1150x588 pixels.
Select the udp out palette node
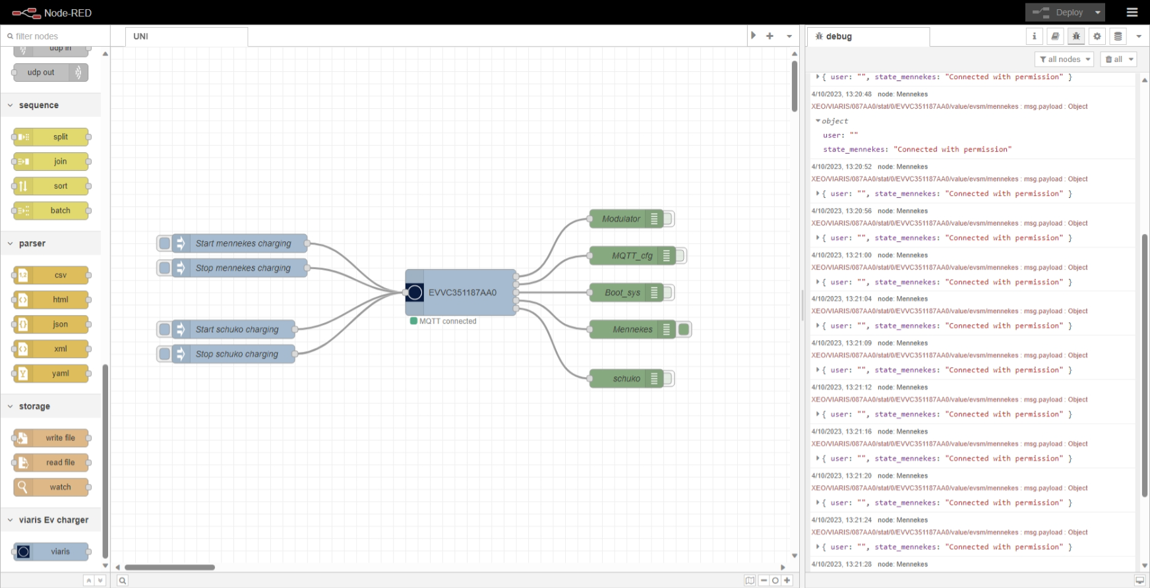coord(51,73)
